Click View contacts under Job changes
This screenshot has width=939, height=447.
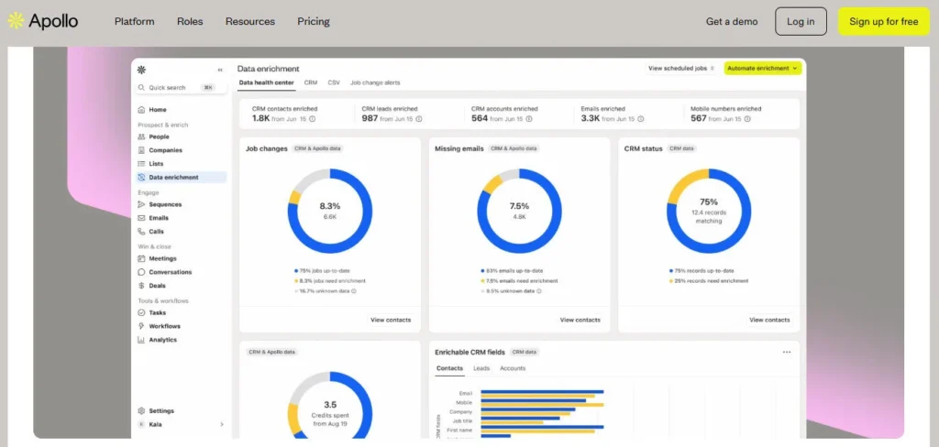tap(391, 320)
